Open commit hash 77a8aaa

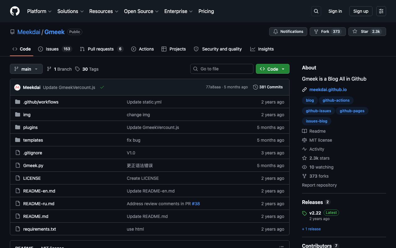coord(213,87)
